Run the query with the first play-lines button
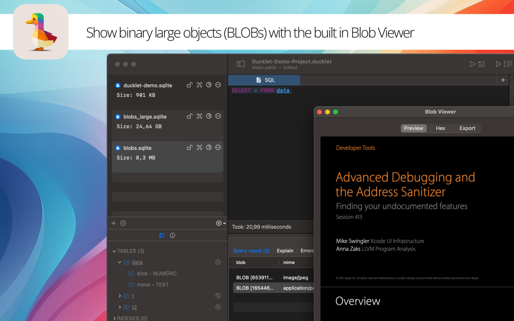This screenshot has height=321, width=514. 477,64
